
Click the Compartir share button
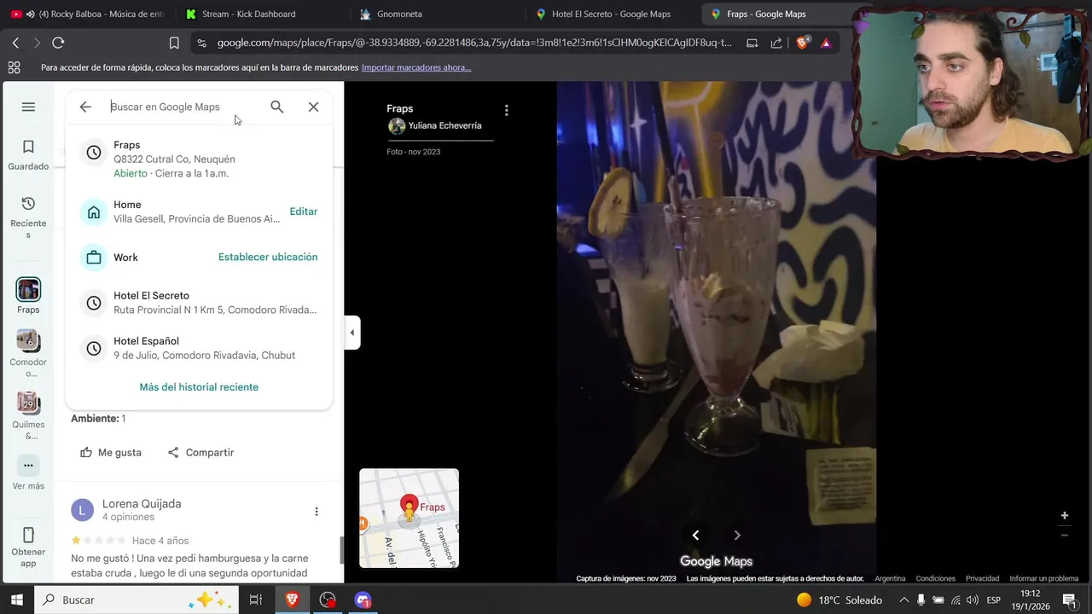[x=200, y=453]
